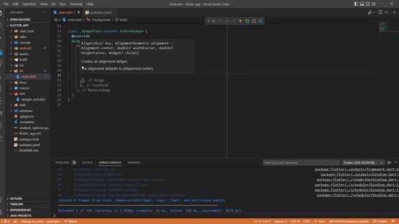Open Widget Inspector from debug toolbar
Screen dimensions: 399x224
[261, 21]
